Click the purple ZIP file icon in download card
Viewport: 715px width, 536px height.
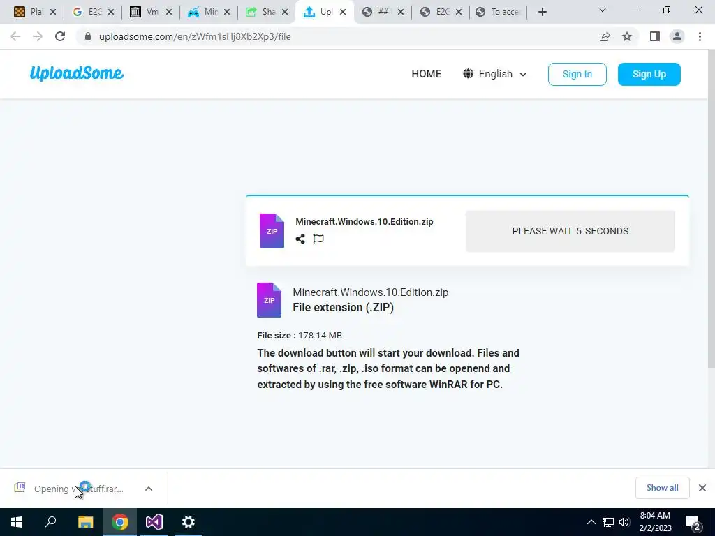click(x=272, y=231)
